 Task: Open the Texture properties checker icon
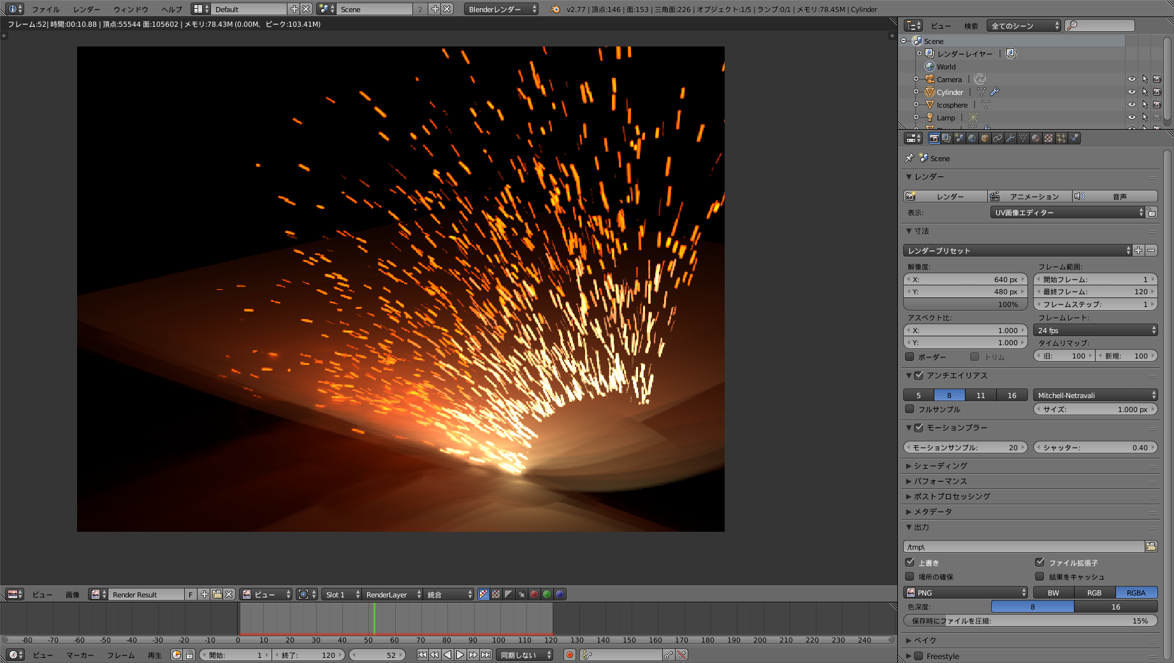coord(1048,138)
